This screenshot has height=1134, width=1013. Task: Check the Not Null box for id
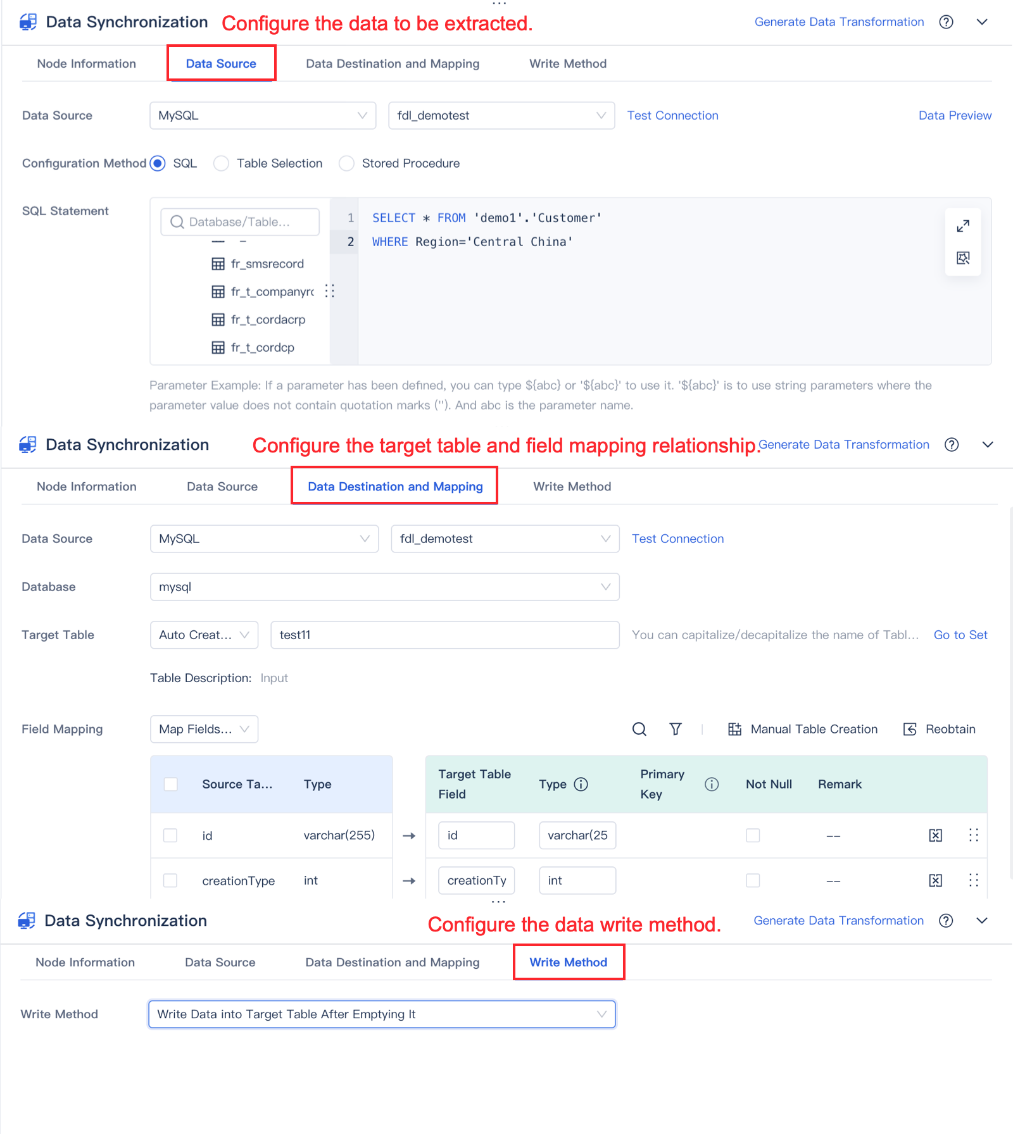click(x=753, y=835)
